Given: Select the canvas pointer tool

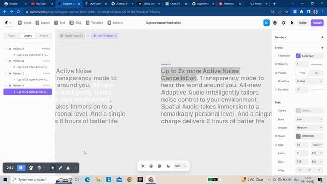Looking at the screenshot, I should (143, 166).
